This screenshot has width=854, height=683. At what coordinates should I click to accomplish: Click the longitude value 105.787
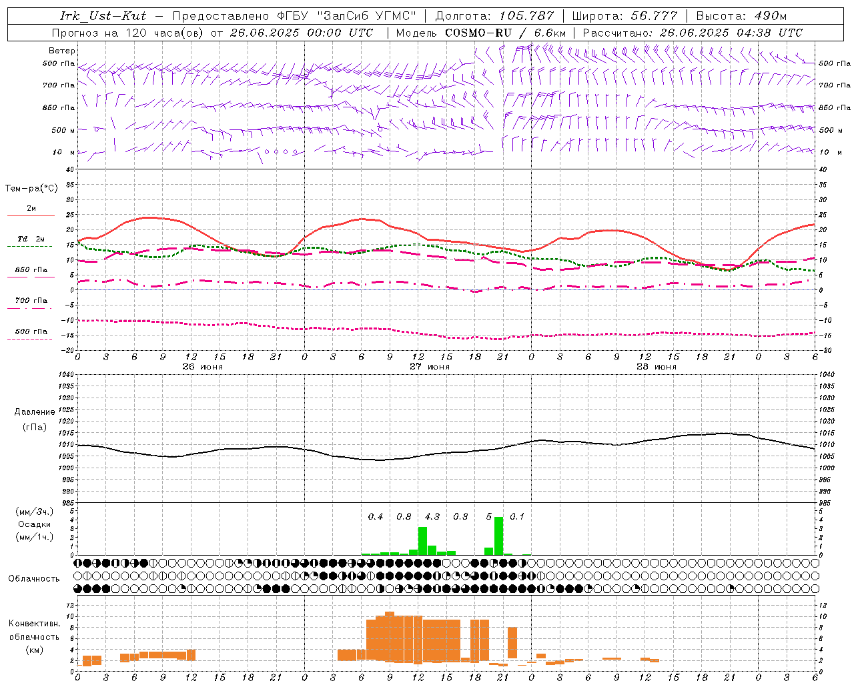coord(526,16)
